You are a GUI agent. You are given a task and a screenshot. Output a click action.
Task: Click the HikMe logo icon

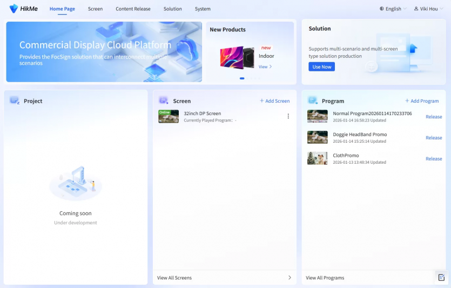14,9
